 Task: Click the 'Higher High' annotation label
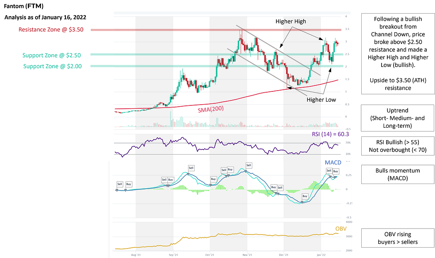291,21
